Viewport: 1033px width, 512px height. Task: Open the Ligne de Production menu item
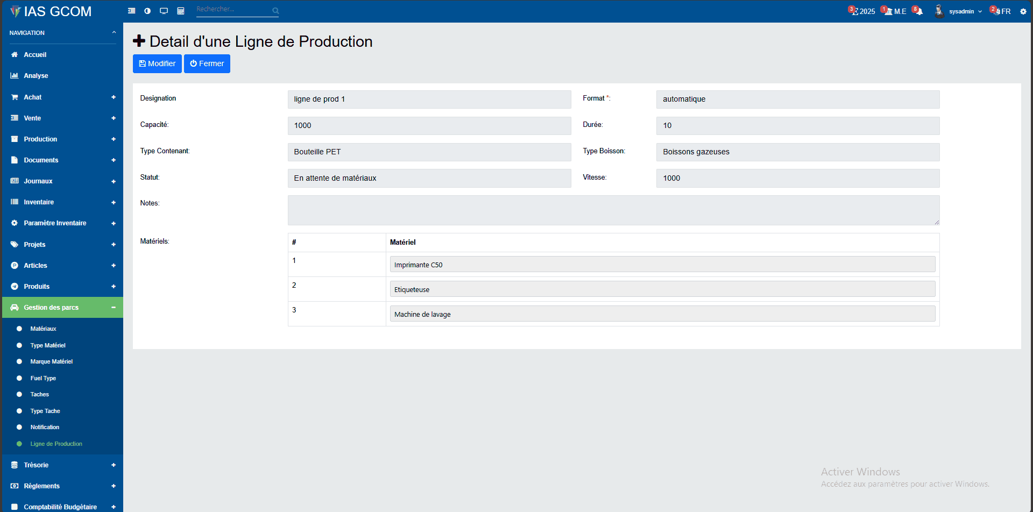tap(56, 444)
